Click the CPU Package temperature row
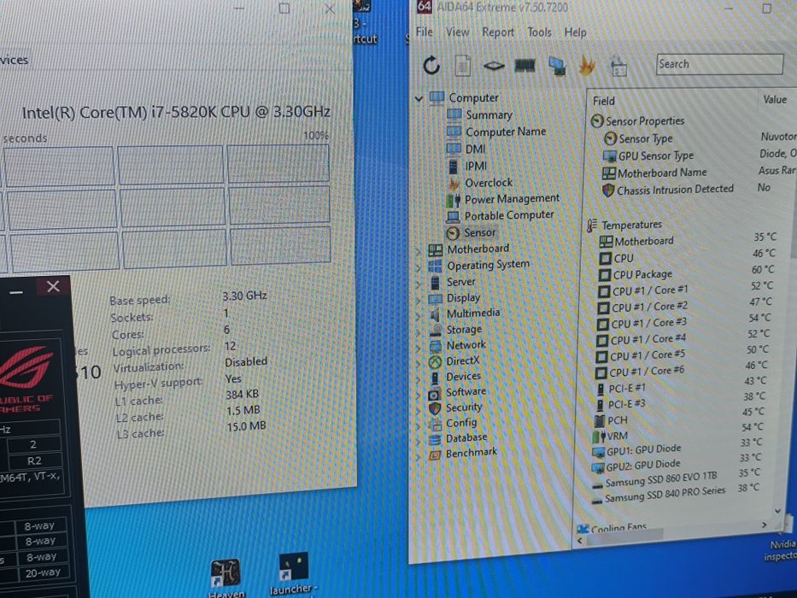797x598 pixels. [687, 273]
